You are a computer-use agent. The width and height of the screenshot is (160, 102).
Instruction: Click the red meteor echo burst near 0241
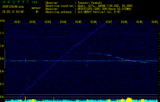pyautogui.click(x=25, y=61)
